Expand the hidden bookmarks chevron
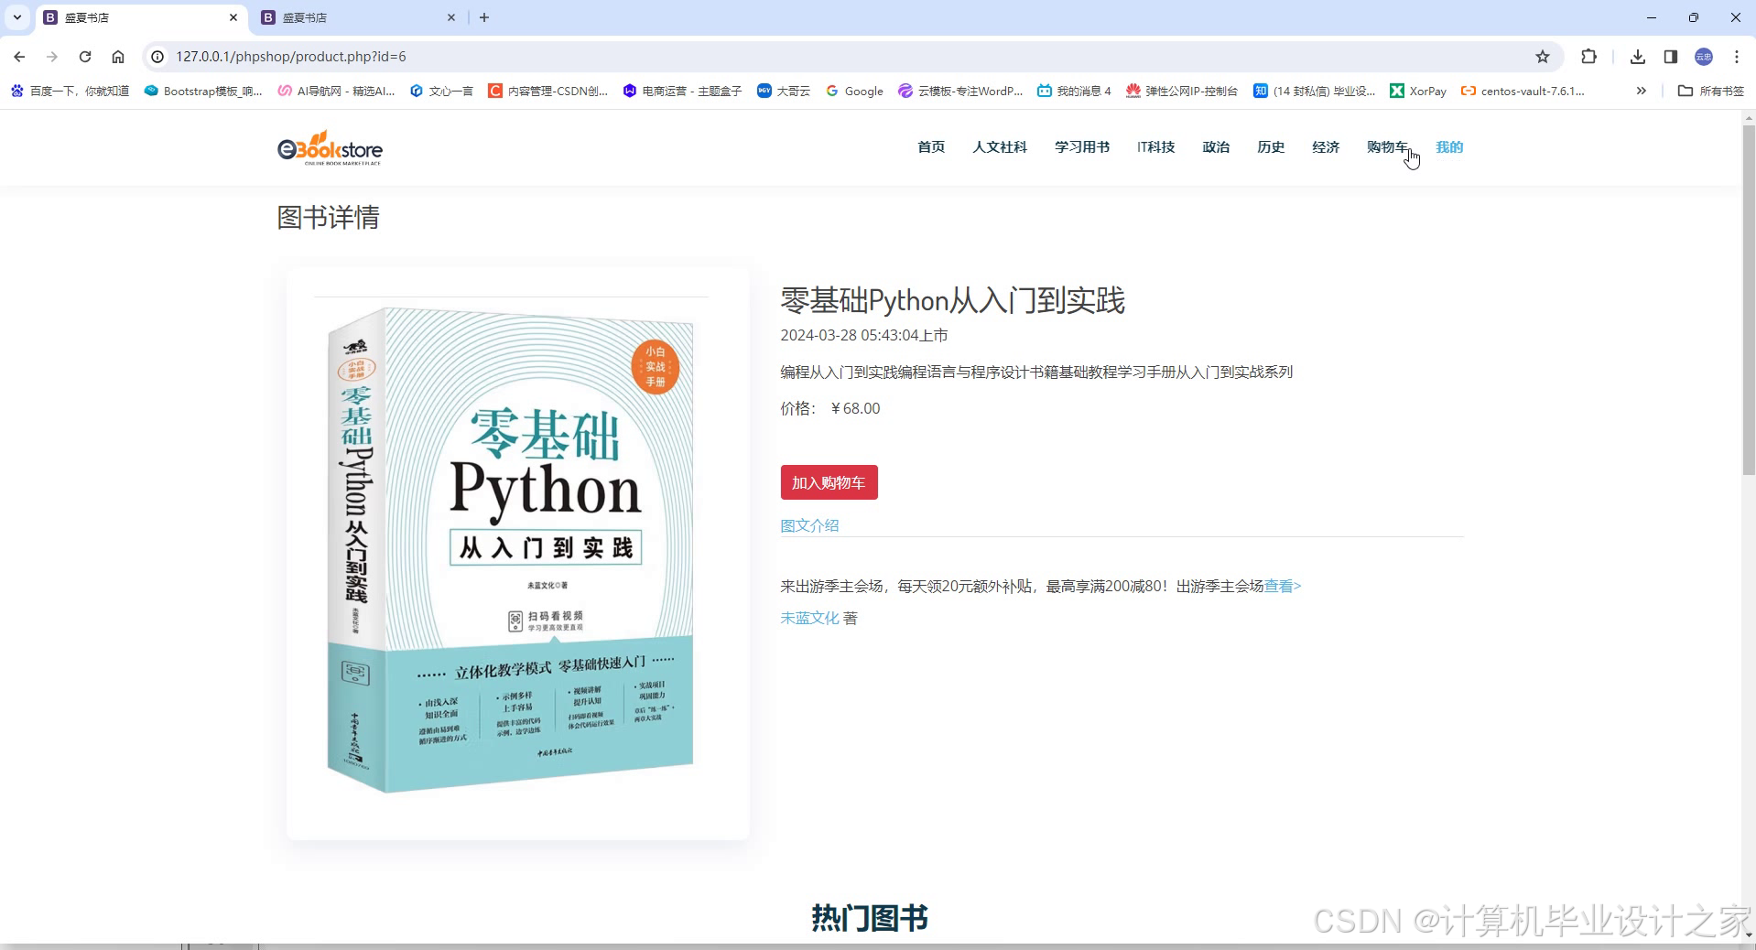1756x950 pixels. click(x=1642, y=91)
